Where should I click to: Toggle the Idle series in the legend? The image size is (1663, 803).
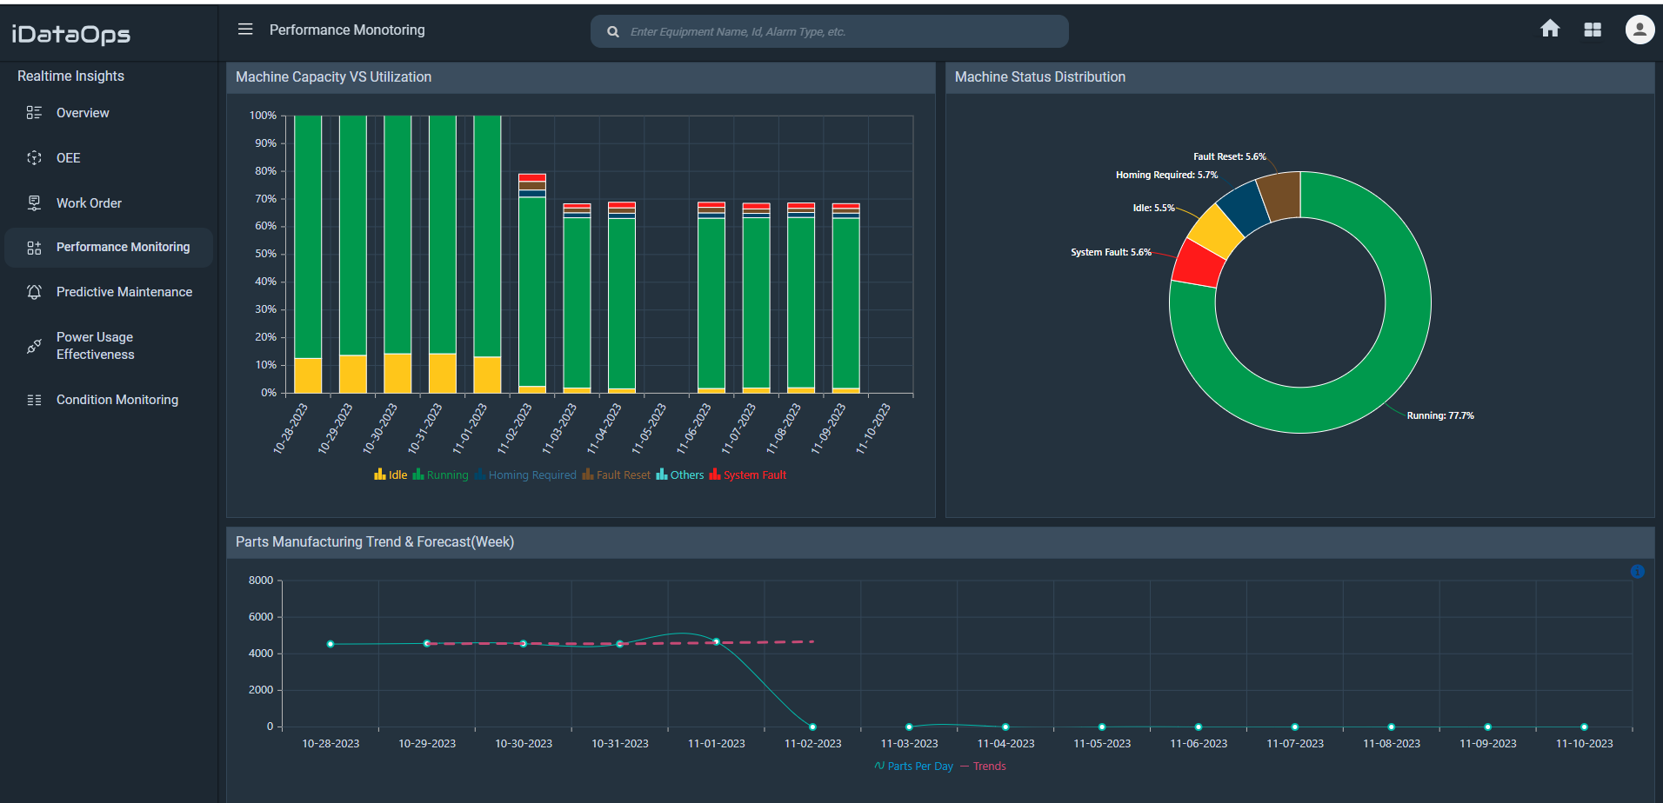(390, 474)
